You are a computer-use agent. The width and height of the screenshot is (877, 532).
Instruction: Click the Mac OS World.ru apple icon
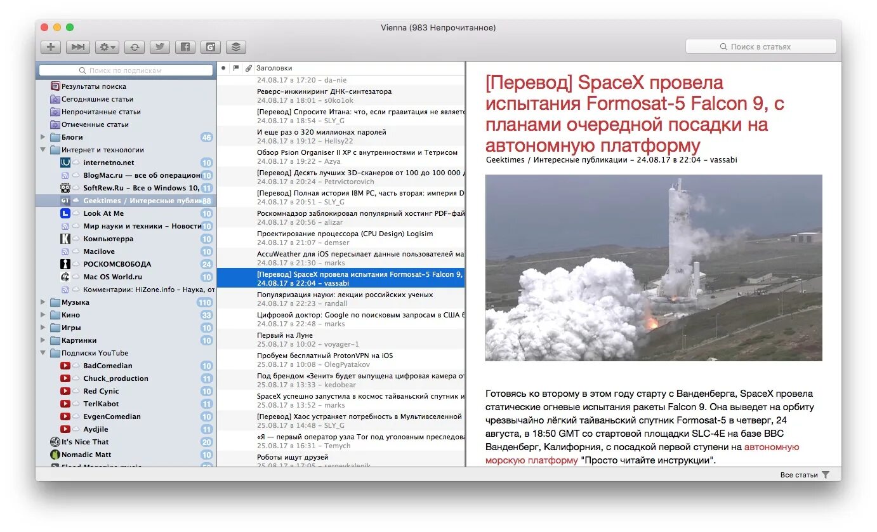coord(65,277)
